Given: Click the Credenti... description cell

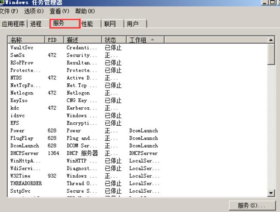Looking at the screenshot, I should [x=82, y=48].
